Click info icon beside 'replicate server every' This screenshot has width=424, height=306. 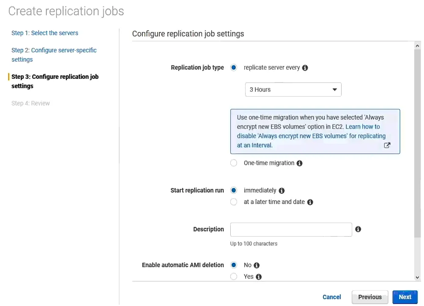point(305,68)
